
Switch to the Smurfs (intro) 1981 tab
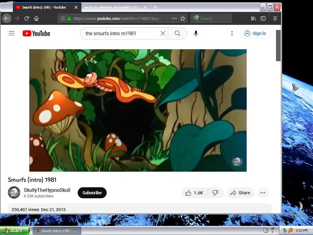[44, 7]
